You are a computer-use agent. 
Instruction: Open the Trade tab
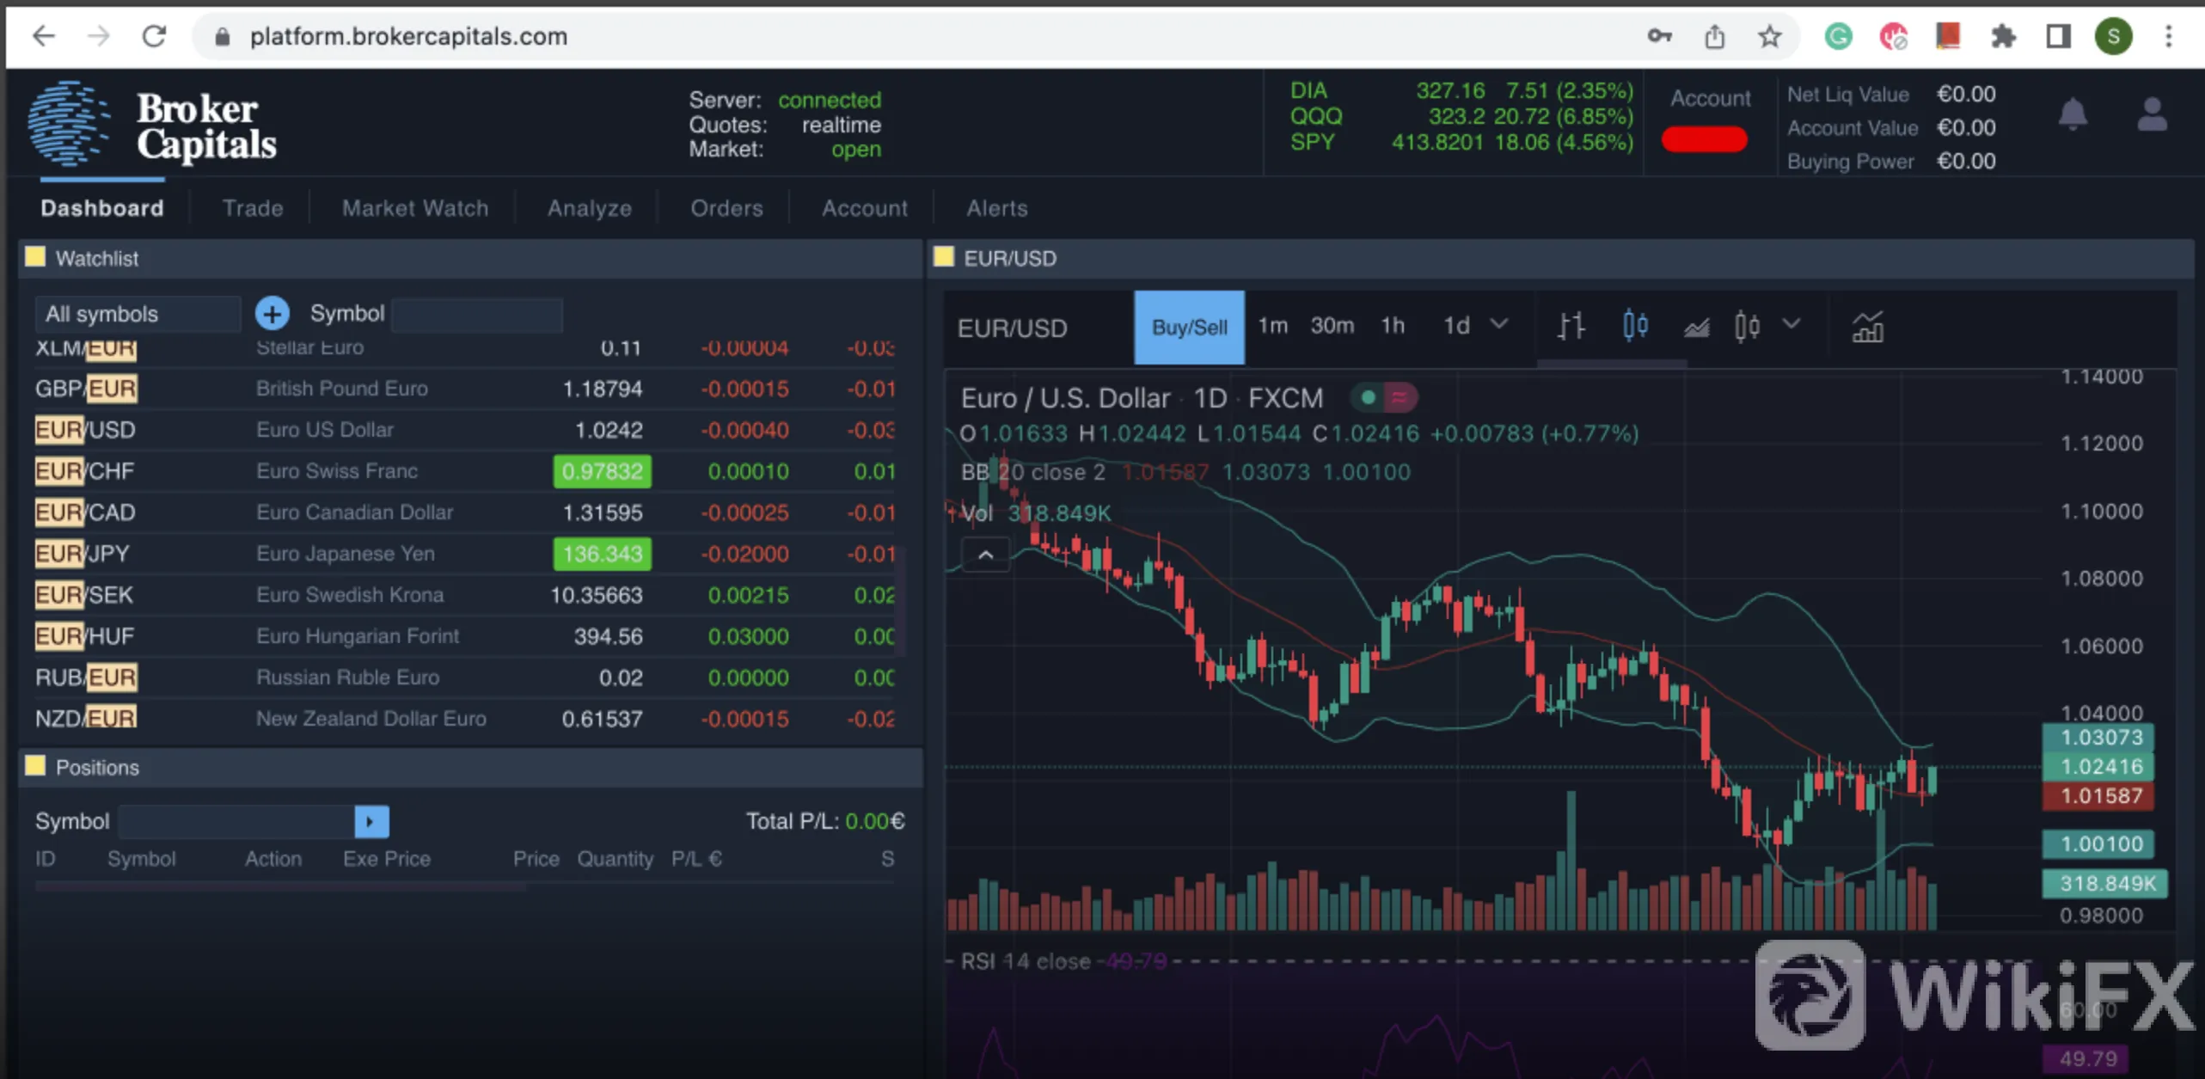pyautogui.click(x=253, y=208)
